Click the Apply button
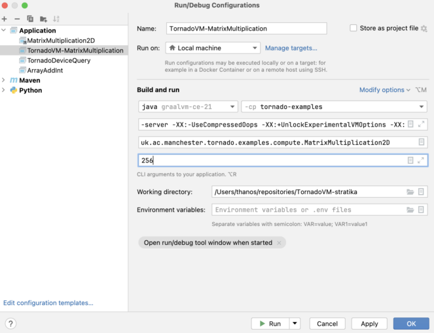The width and height of the screenshot is (434, 333). pos(369,324)
